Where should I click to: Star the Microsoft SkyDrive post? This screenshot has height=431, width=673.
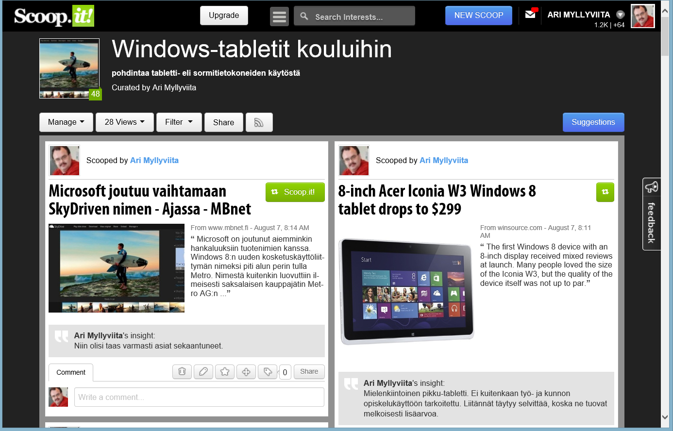tap(225, 372)
